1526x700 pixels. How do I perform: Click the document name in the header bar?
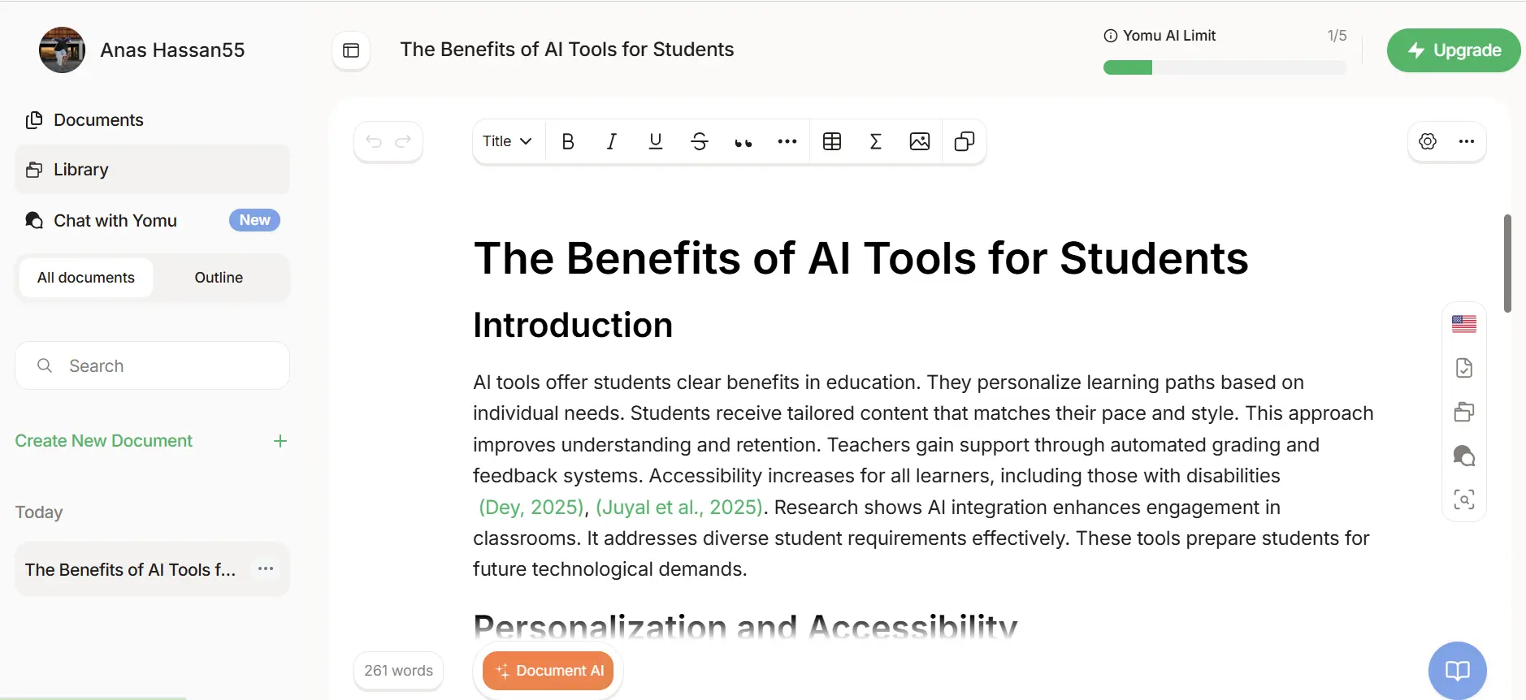[567, 50]
